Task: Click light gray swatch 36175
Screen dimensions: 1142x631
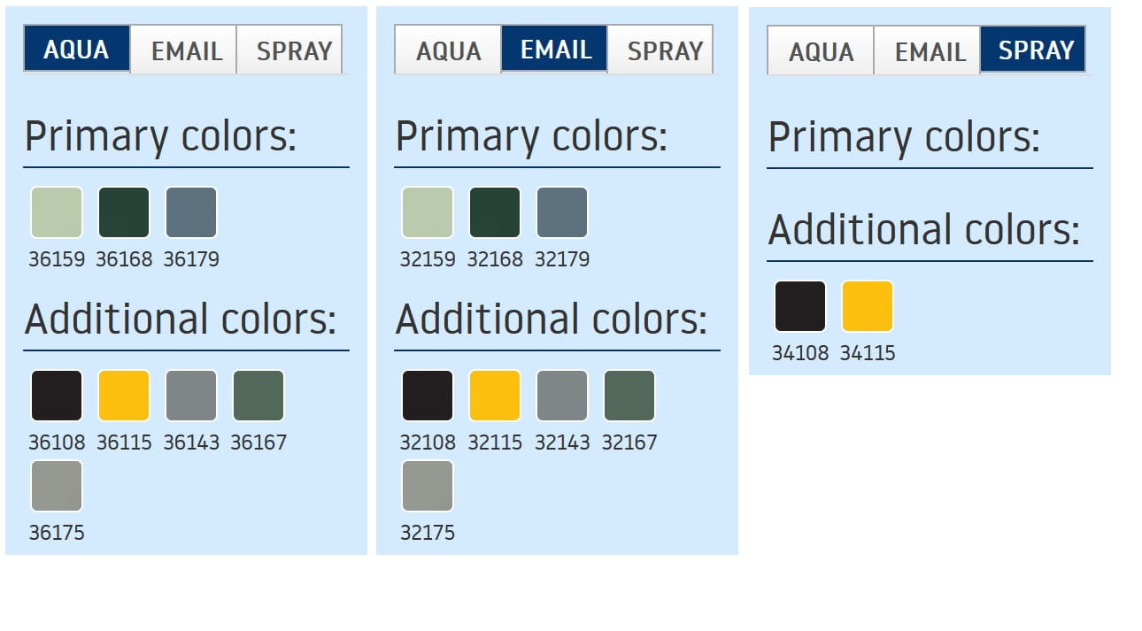Action: [57, 486]
